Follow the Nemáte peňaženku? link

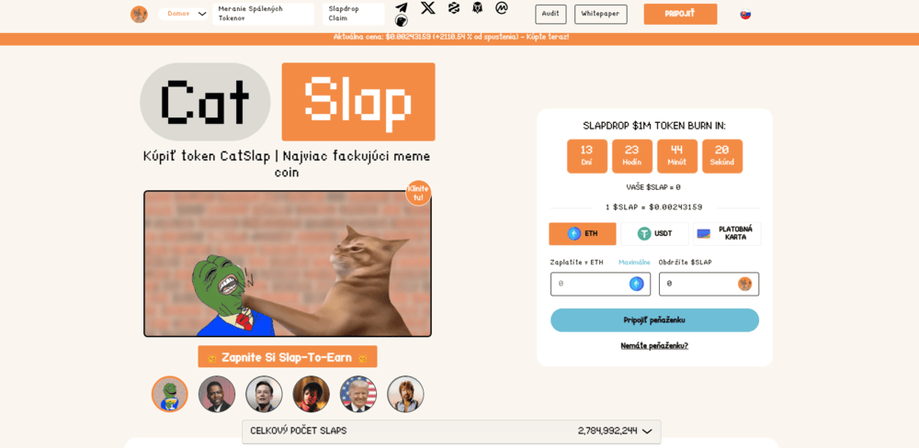point(654,346)
